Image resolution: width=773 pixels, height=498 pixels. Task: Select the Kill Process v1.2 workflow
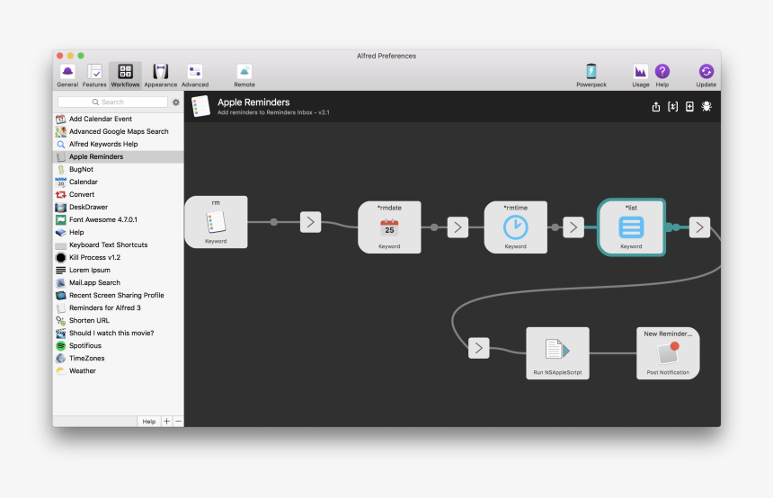point(94,257)
